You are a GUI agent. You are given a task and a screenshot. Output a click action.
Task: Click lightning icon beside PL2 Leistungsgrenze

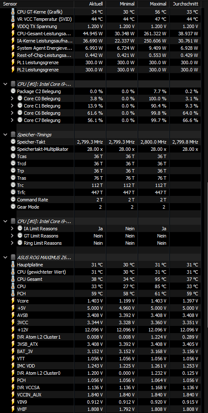pos(13,70)
